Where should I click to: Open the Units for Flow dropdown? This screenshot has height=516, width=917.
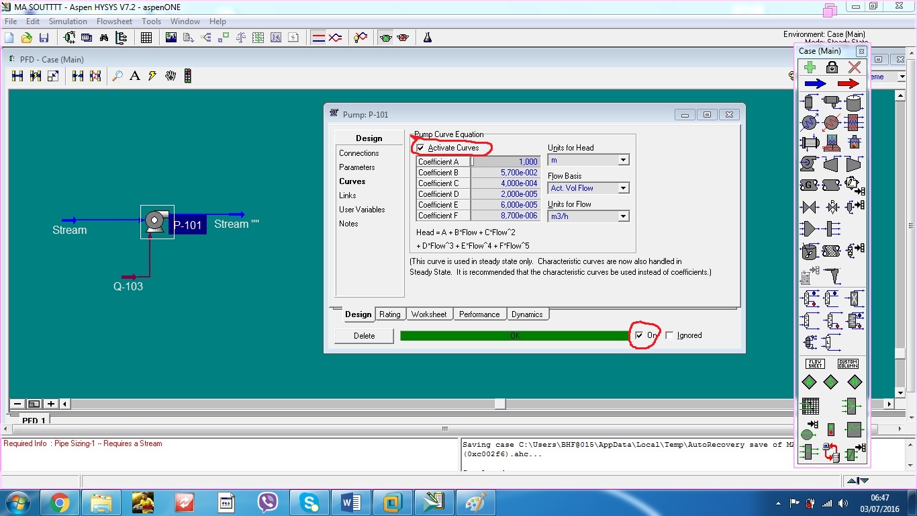tap(623, 216)
